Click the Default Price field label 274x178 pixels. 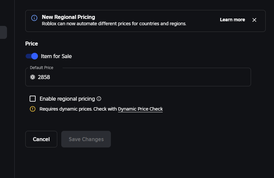click(x=42, y=68)
